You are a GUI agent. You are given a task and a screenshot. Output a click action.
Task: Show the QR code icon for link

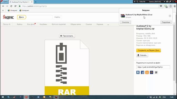click(x=156, y=73)
